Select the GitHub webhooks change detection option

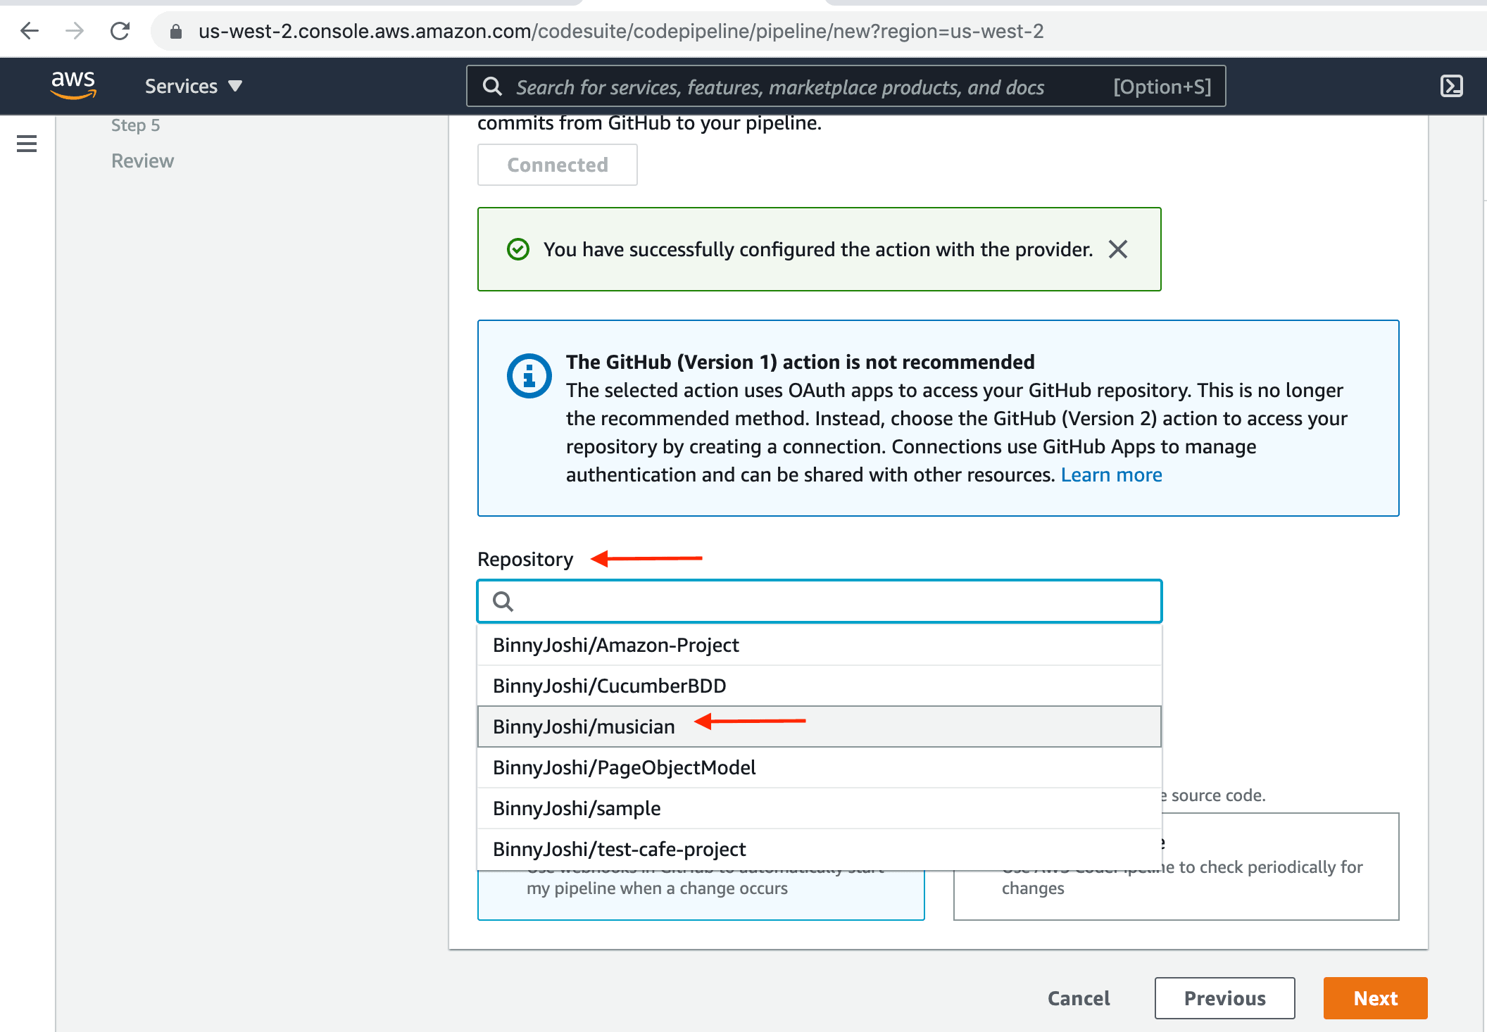tap(701, 895)
